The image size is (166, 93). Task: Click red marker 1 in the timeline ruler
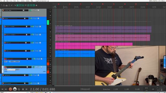click(x=59, y=4)
